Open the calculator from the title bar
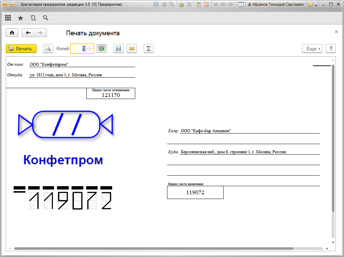The width and height of the screenshot is (344, 257). coord(198,5)
